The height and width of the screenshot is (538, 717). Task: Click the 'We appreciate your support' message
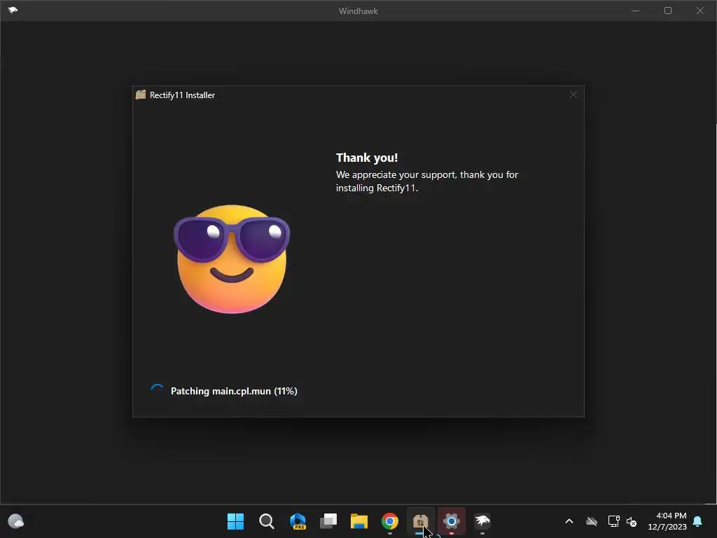427,181
